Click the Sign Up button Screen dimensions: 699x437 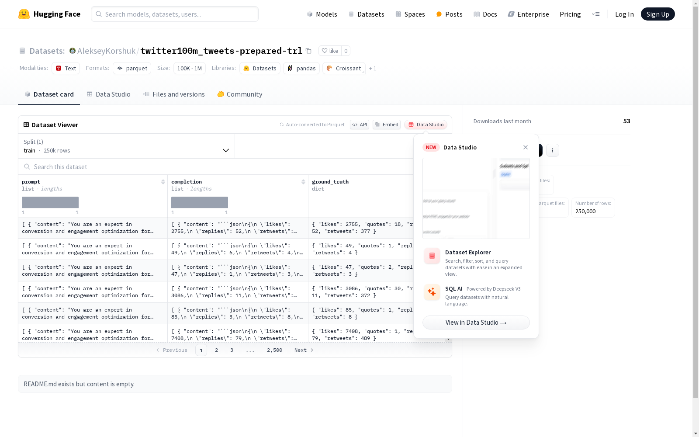(657, 14)
